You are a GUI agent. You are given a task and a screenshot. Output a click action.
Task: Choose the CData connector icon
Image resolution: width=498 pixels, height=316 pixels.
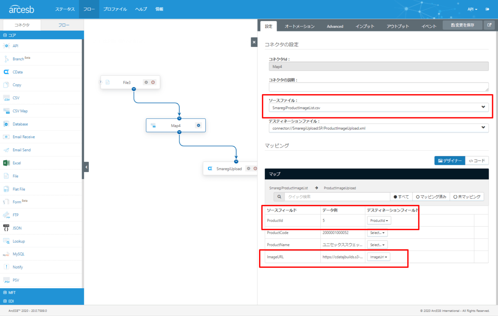pyautogui.click(x=6, y=72)
